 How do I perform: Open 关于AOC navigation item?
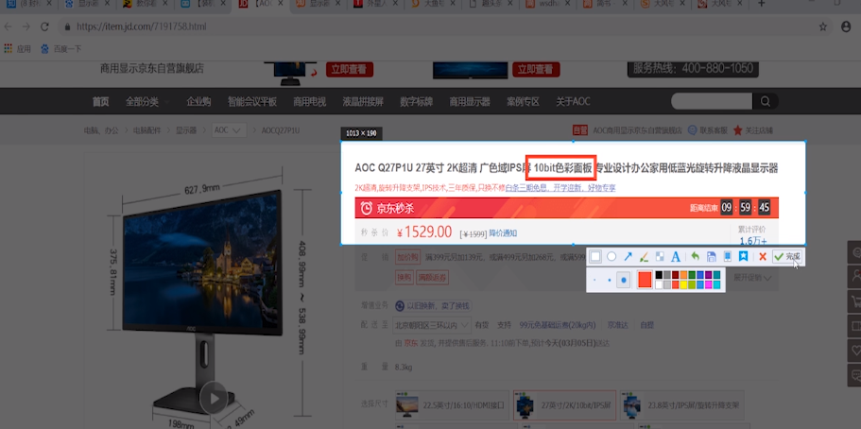tap(573, 102)
